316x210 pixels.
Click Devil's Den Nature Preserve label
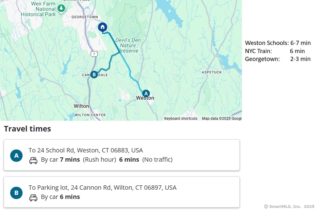click(x=128, y=45)
